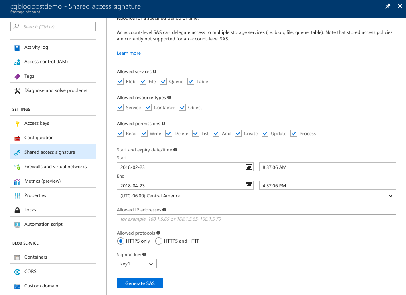
Task: Open the End date calendar picker
Action: coord(249,185)
